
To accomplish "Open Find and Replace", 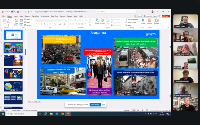I will [x=132, y=19].
